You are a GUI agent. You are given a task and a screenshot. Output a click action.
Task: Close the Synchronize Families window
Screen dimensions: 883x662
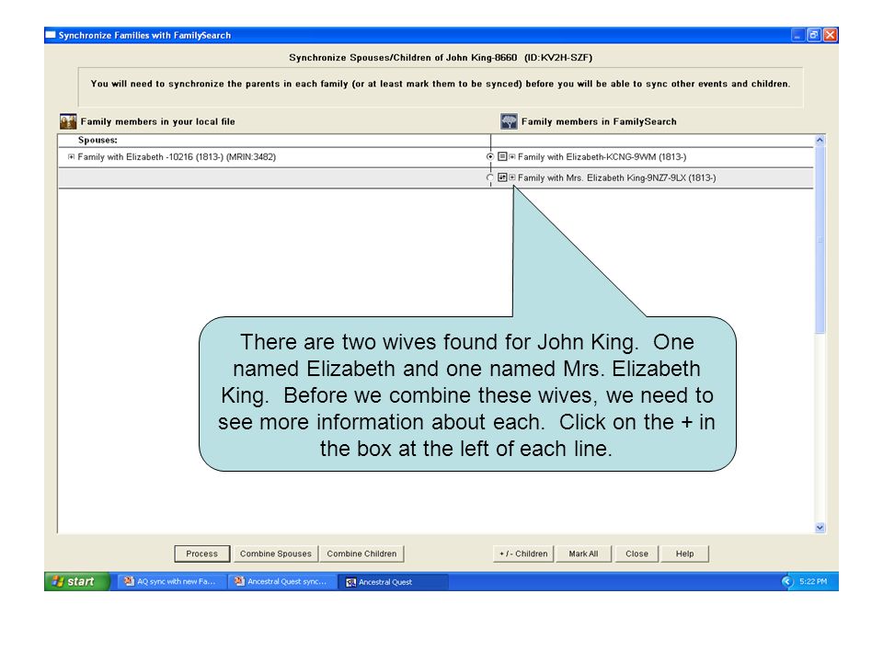point(830,35)
